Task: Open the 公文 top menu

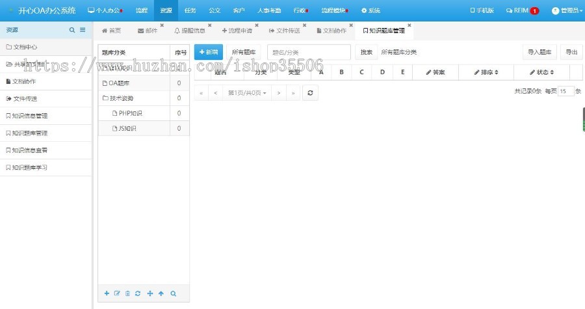Action: [x=214, y=10]
